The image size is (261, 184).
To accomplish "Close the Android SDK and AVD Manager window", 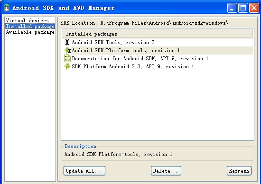I will tap(254, 8).
